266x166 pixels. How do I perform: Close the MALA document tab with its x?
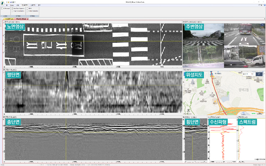click(x=27, y=19)
